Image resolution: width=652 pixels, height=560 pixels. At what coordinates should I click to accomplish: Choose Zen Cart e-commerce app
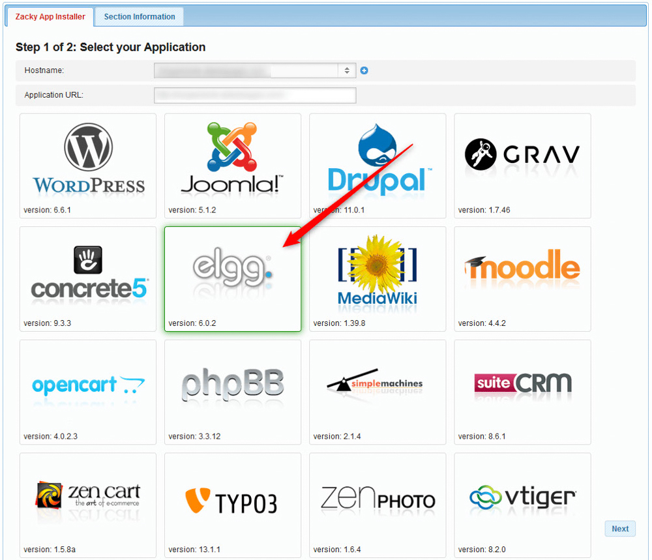click(87, 505)
